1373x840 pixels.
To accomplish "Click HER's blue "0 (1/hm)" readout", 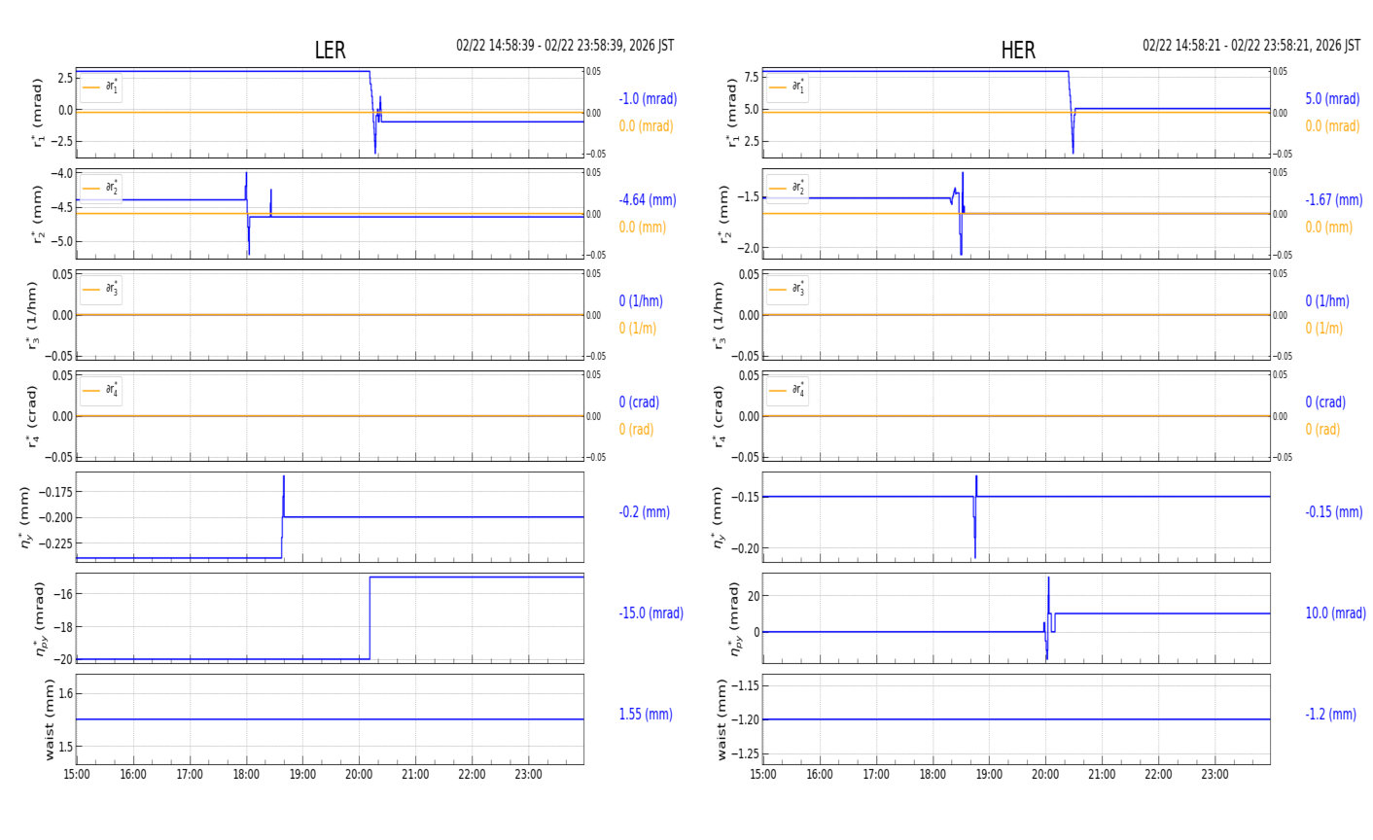I will click(1327, 301).
